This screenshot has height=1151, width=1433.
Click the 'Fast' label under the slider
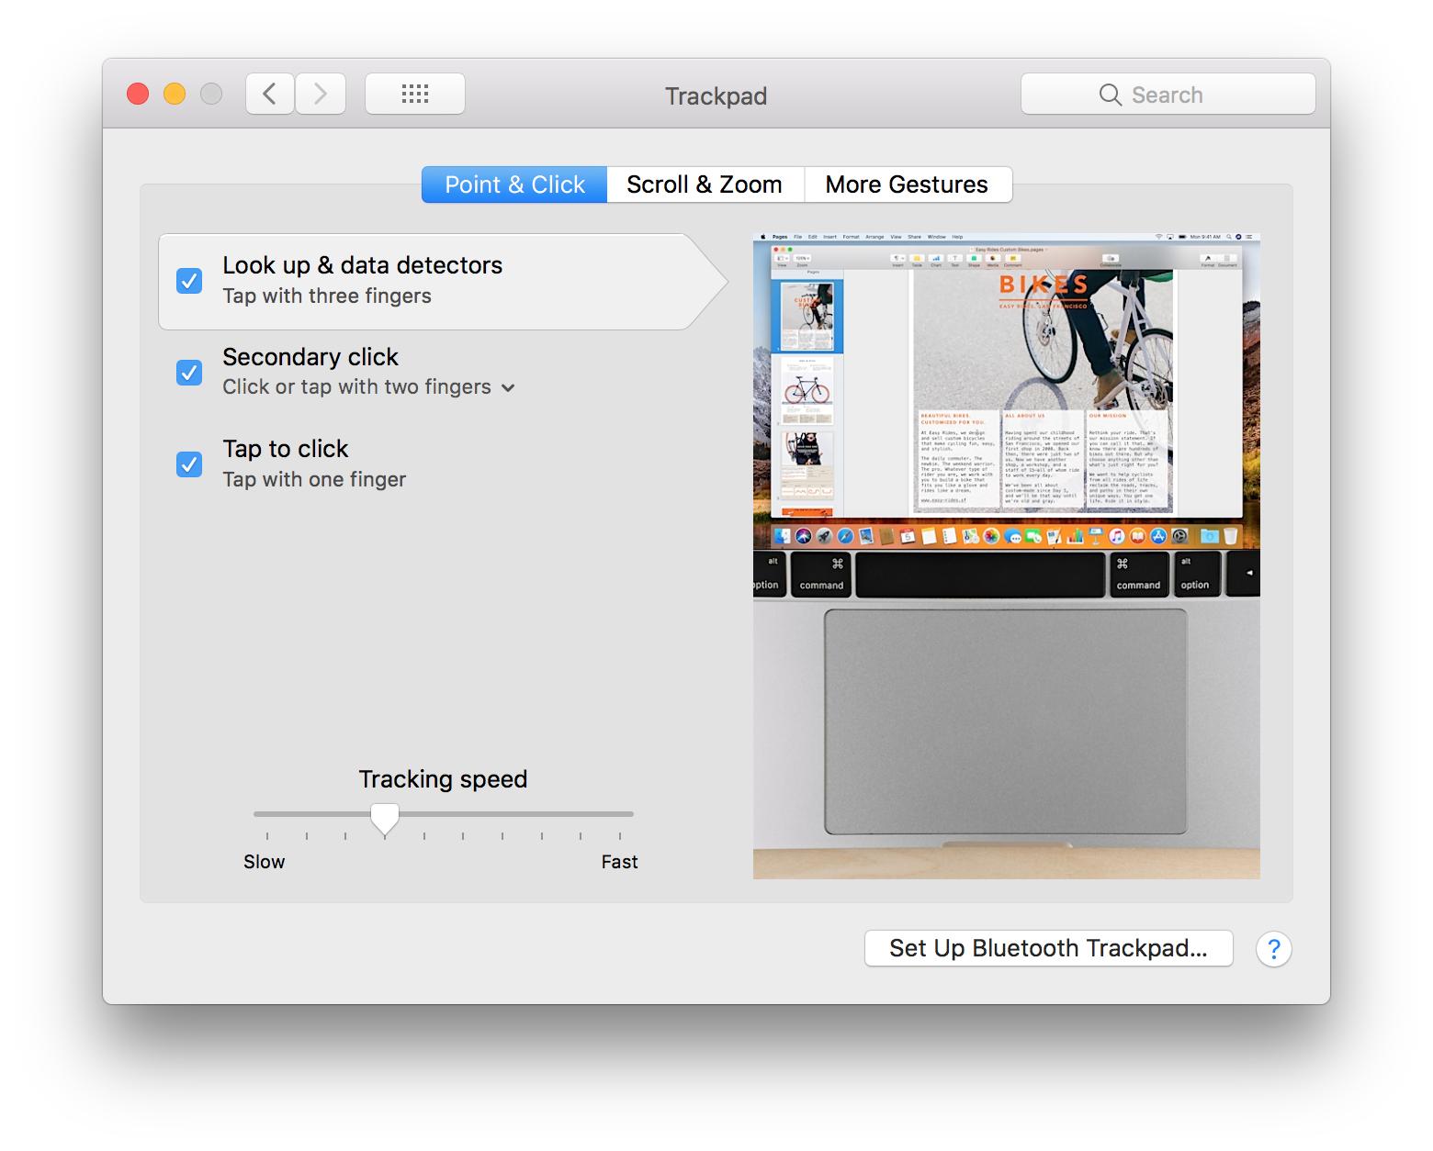coord(619,862)
